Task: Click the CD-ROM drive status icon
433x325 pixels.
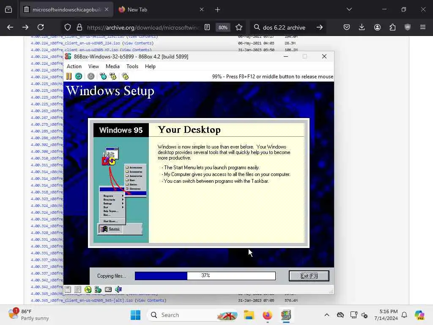Action: point(88,289)
